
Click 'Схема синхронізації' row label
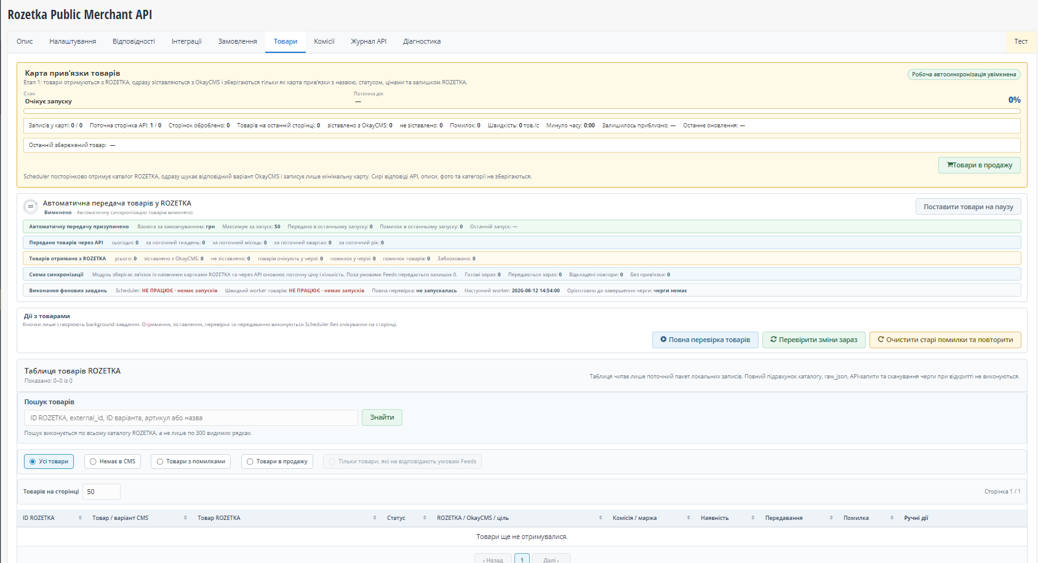[x=56, y=274]
